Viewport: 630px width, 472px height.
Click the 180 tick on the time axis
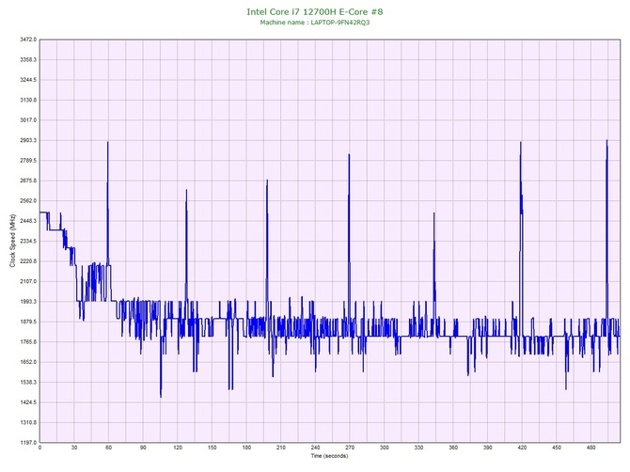246,448
